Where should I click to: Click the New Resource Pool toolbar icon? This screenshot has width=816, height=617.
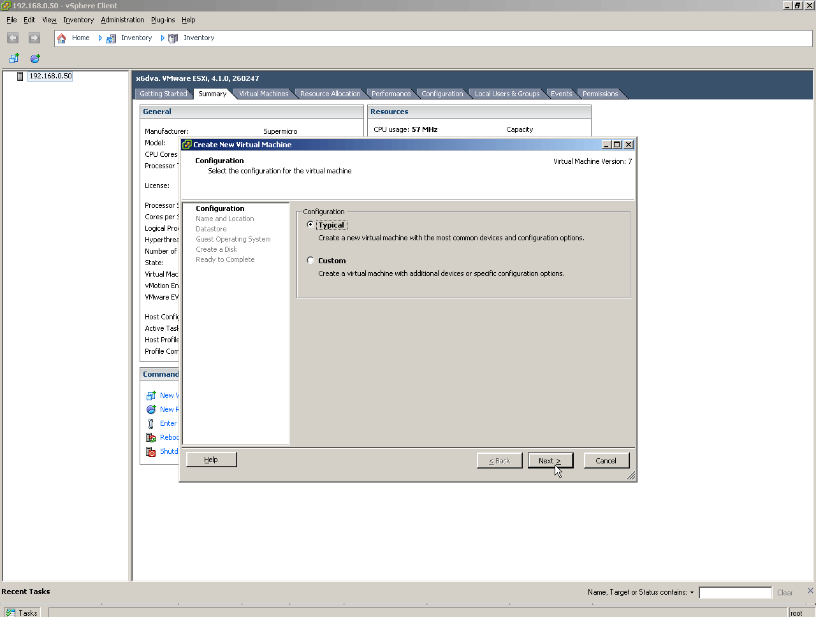click(35, 59)
